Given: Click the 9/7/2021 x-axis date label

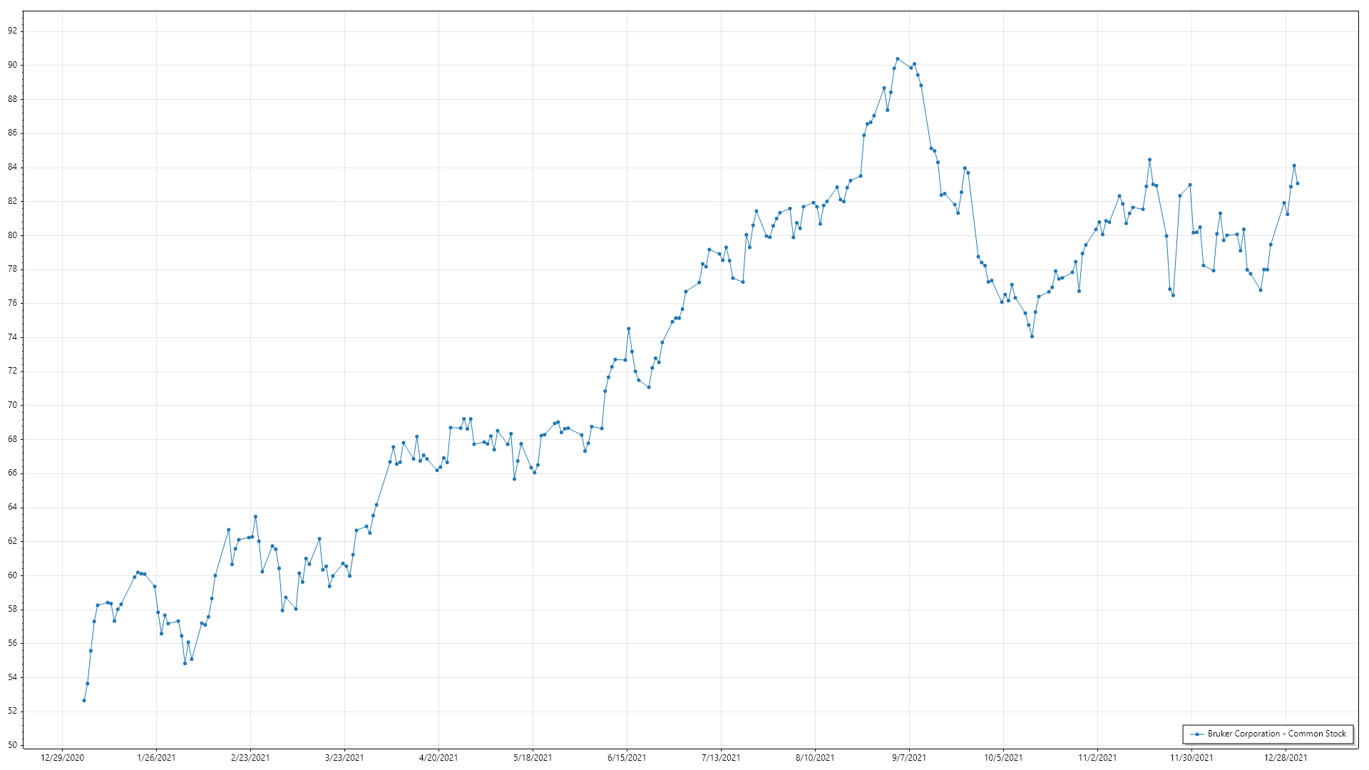Looking at the screenshot, I should [x=909, y=758].
